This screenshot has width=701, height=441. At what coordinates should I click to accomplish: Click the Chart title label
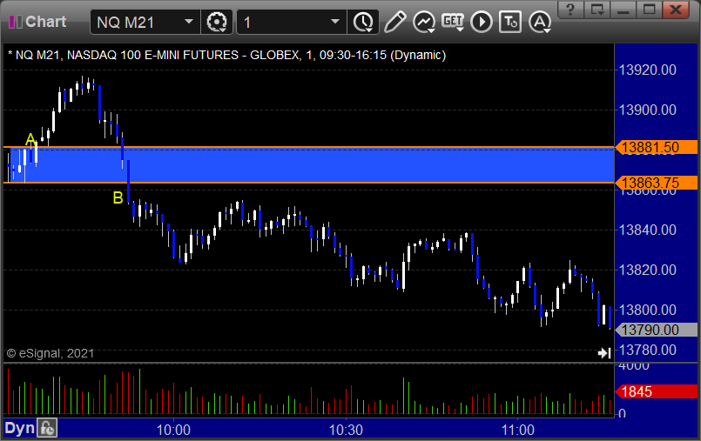pyautogui.click(x=45, y=22)
